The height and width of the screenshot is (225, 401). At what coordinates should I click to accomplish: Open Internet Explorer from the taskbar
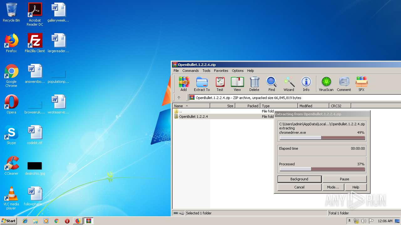tap(25, 221)
